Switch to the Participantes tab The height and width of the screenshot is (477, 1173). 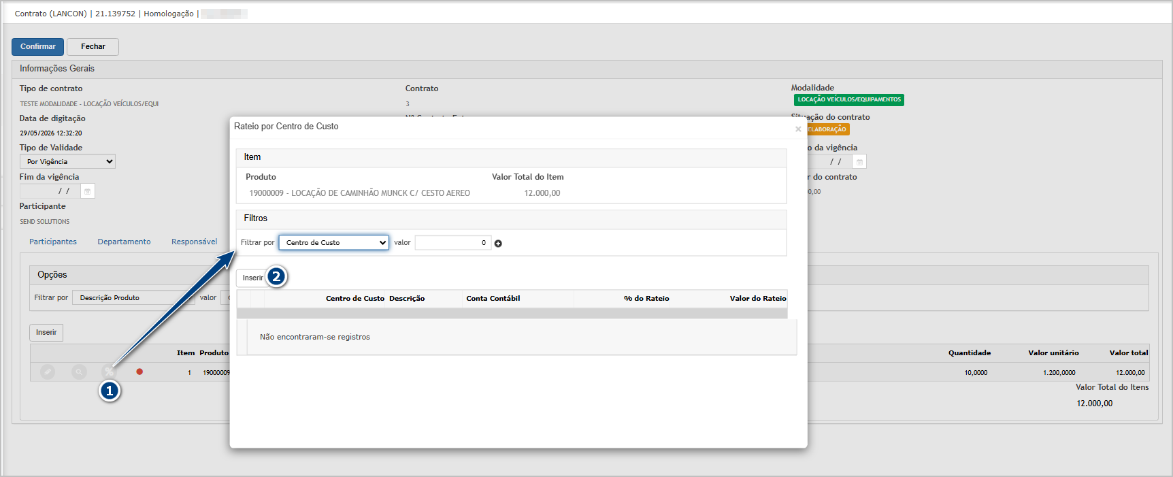click(53, 242)
